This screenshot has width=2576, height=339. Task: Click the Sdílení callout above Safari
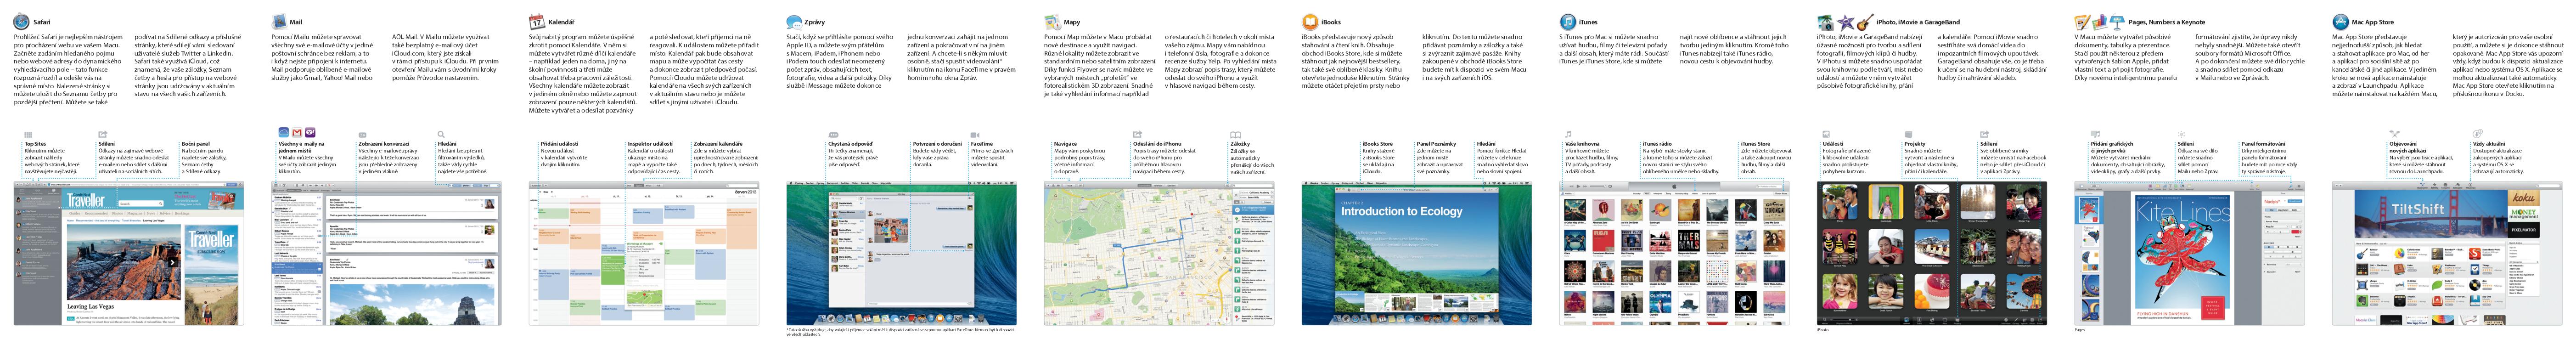point(106,144)
